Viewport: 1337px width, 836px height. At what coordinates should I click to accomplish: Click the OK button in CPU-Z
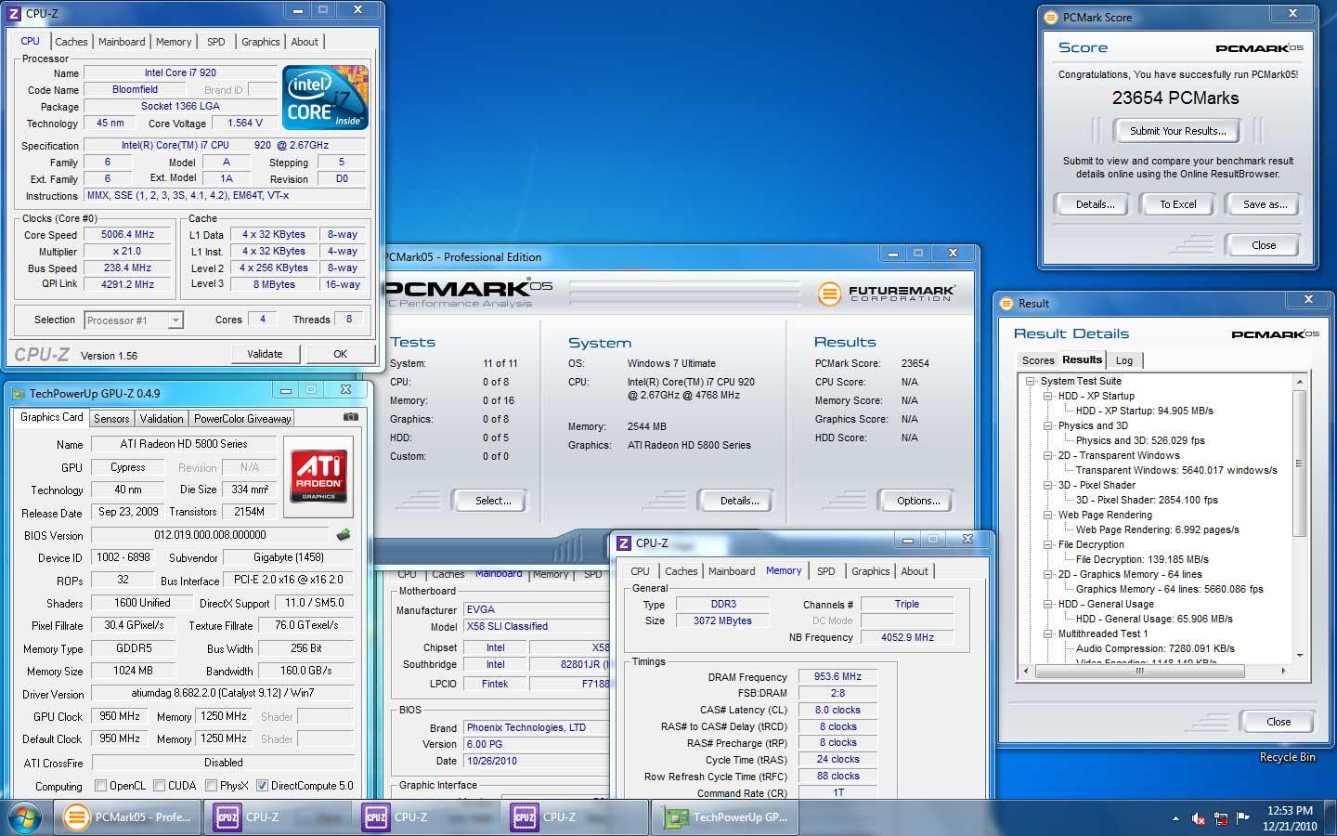click(x=340, y=354)
